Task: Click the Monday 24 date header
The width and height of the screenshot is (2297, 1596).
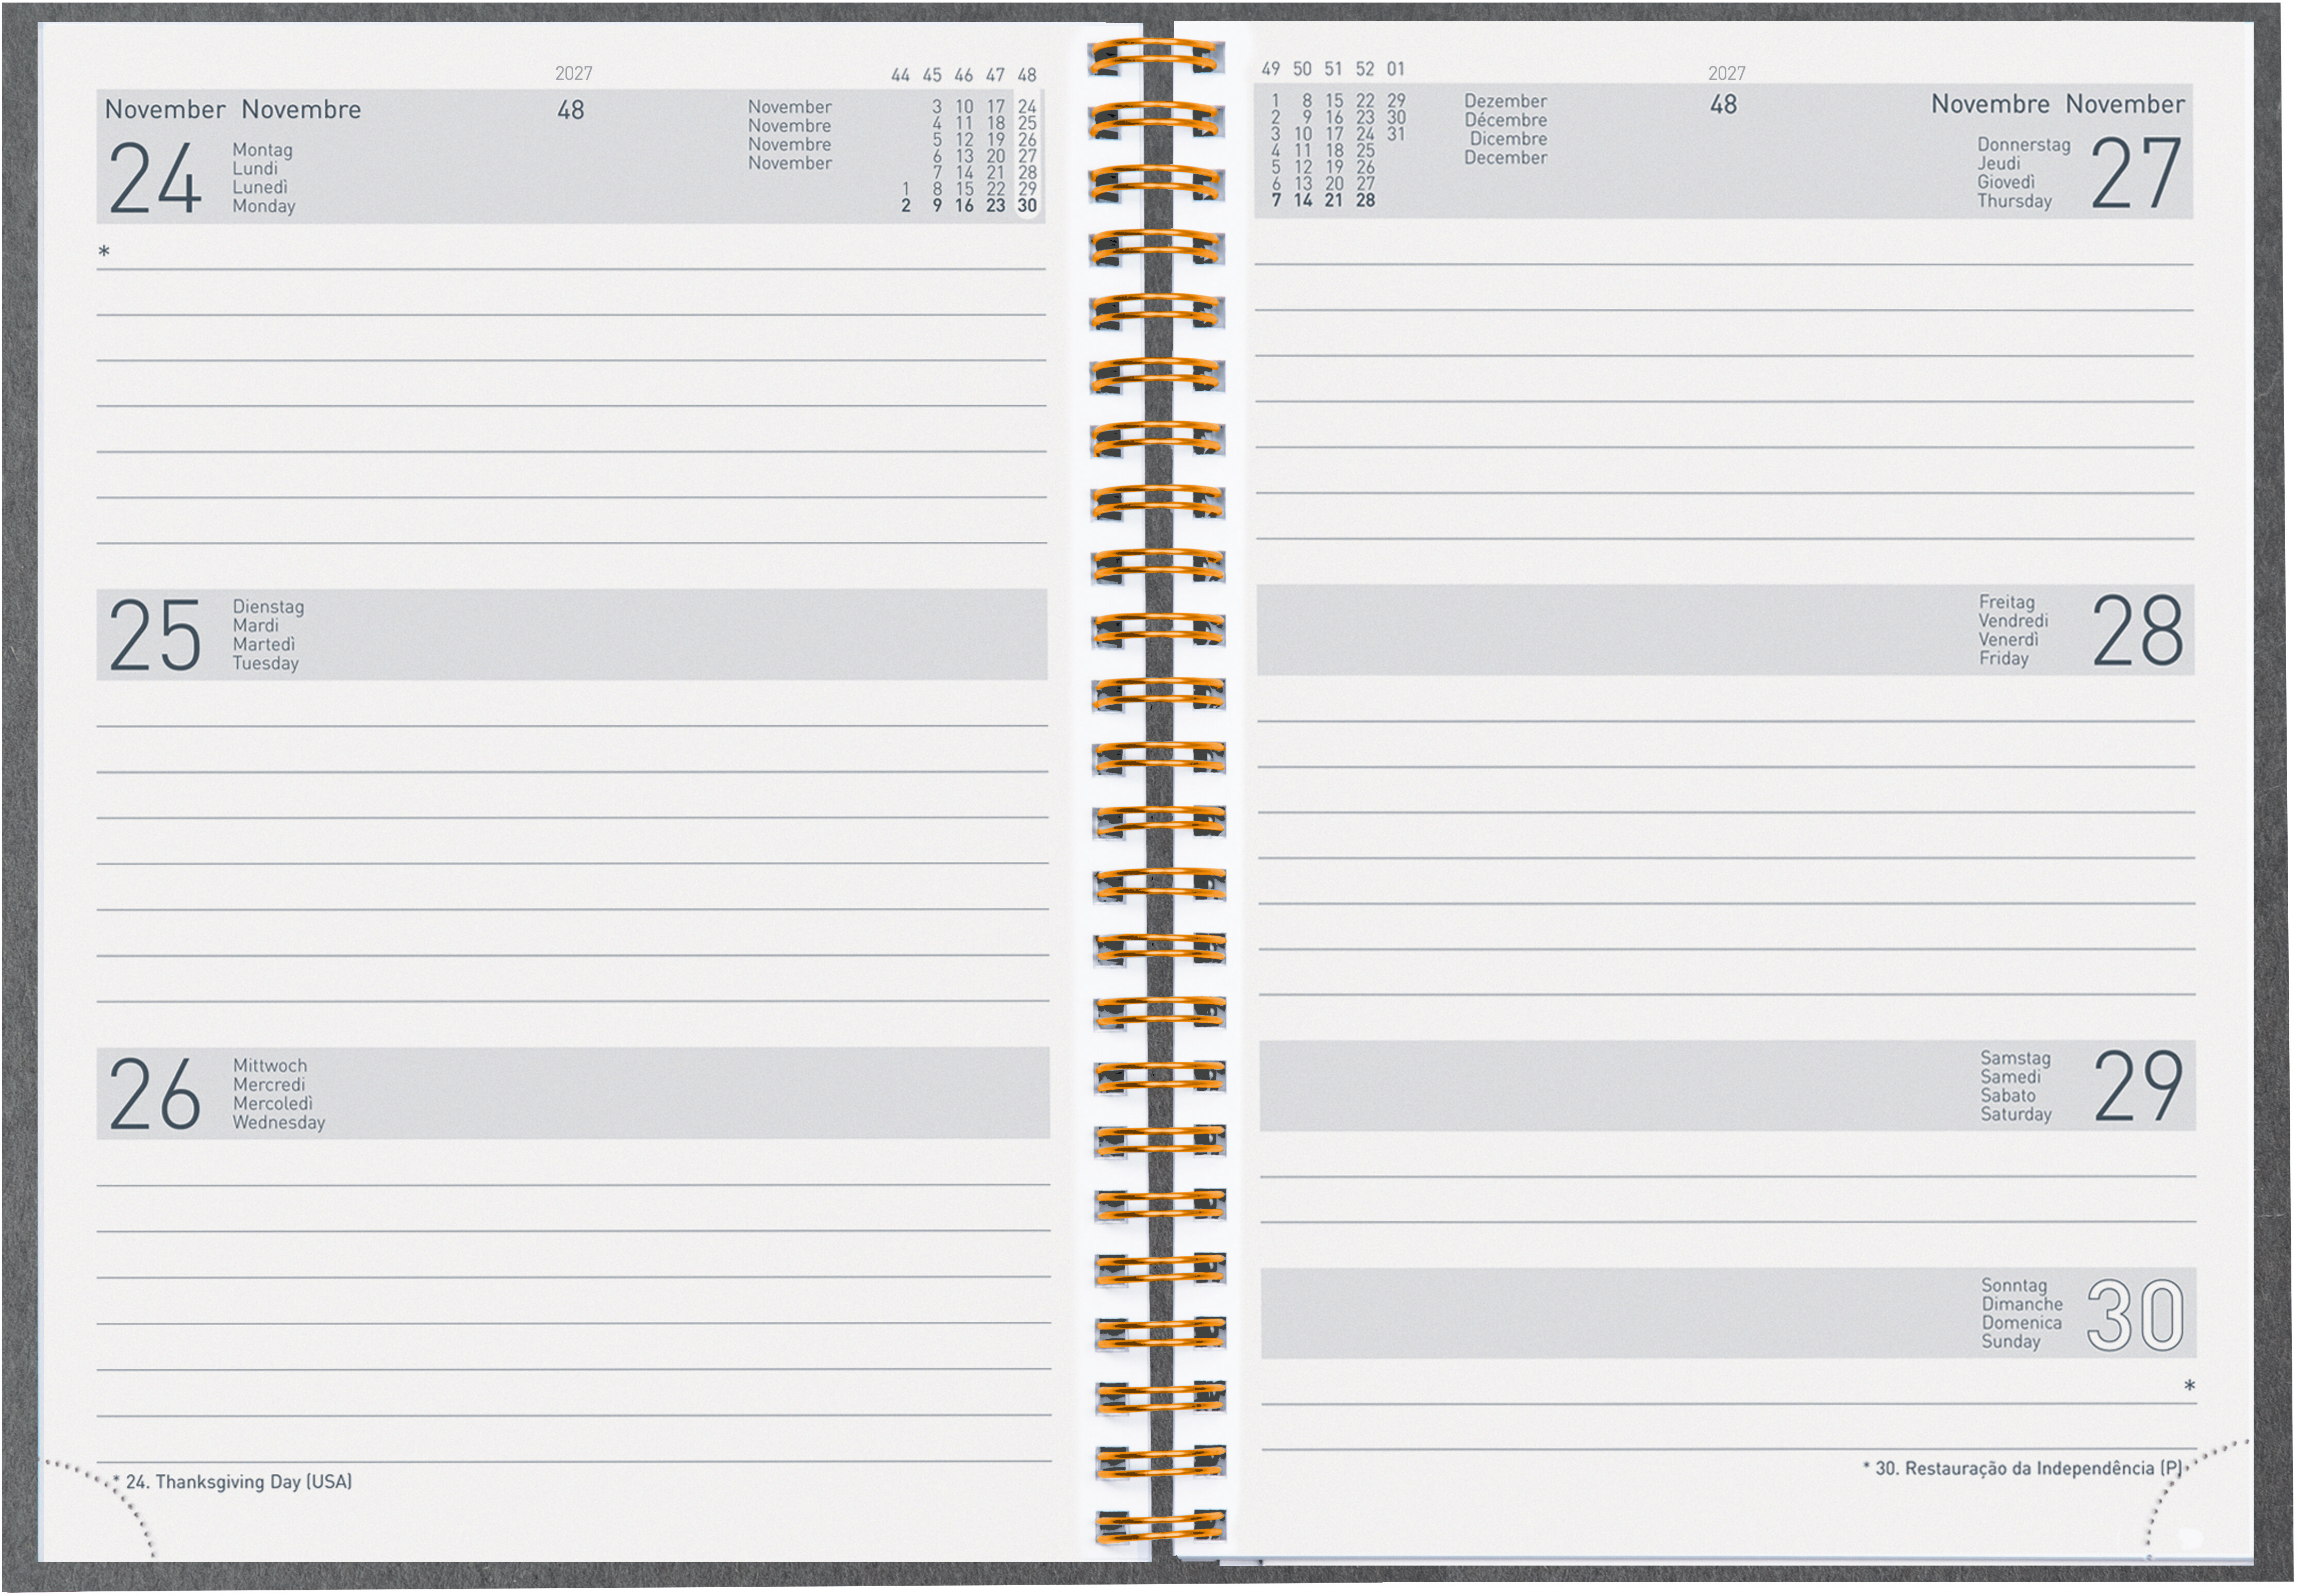Action: [156, 178]
